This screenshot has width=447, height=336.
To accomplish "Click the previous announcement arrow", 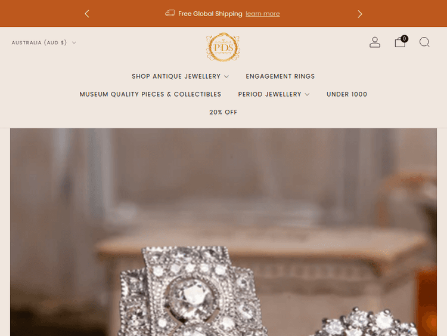I will coord(87,14).
